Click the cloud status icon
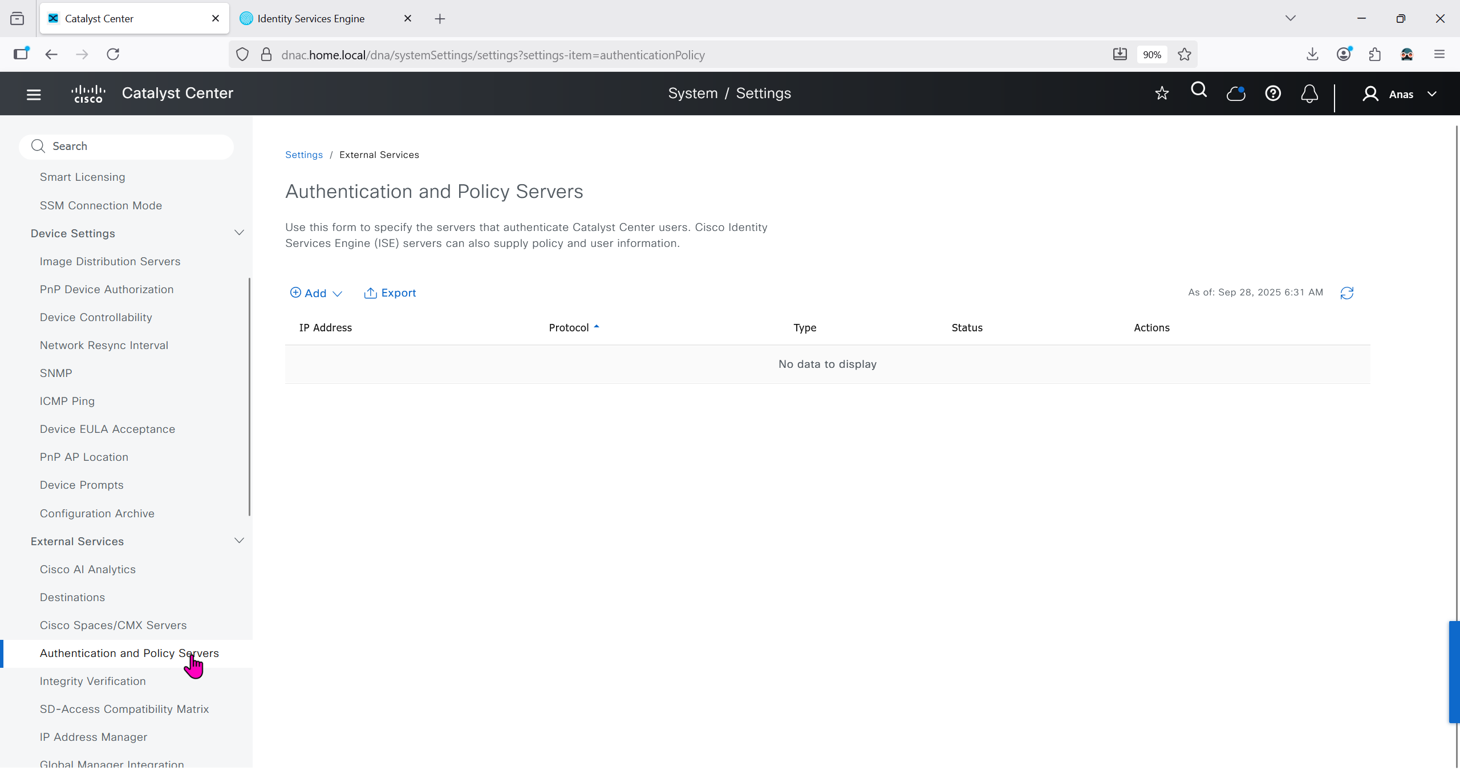 tap(1236, 93)
